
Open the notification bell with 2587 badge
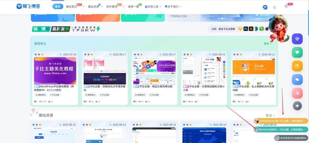pyautogui.click(x=286, y=6)
